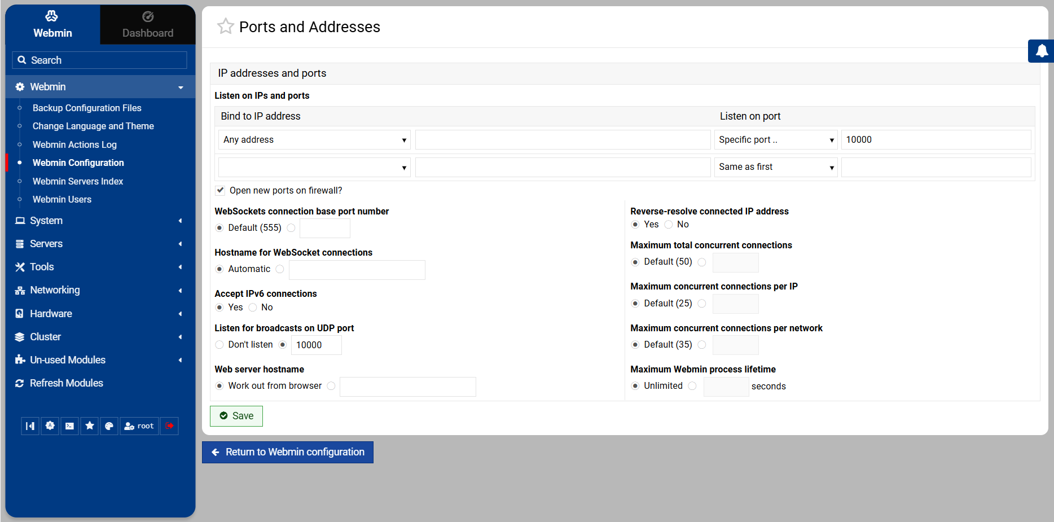
Task: Open favorites star in sidebar footer
Action: click(x=89, y=426)
